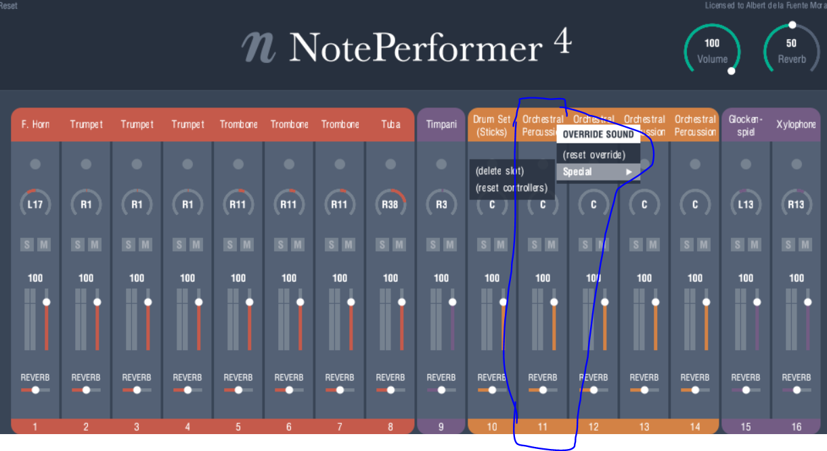Mute the Tuba channel

point(399,245)
